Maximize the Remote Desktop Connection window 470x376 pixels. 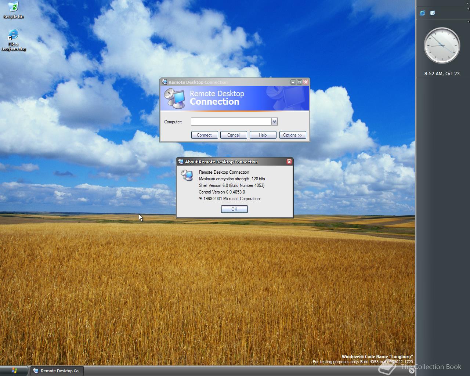(299, 82)
